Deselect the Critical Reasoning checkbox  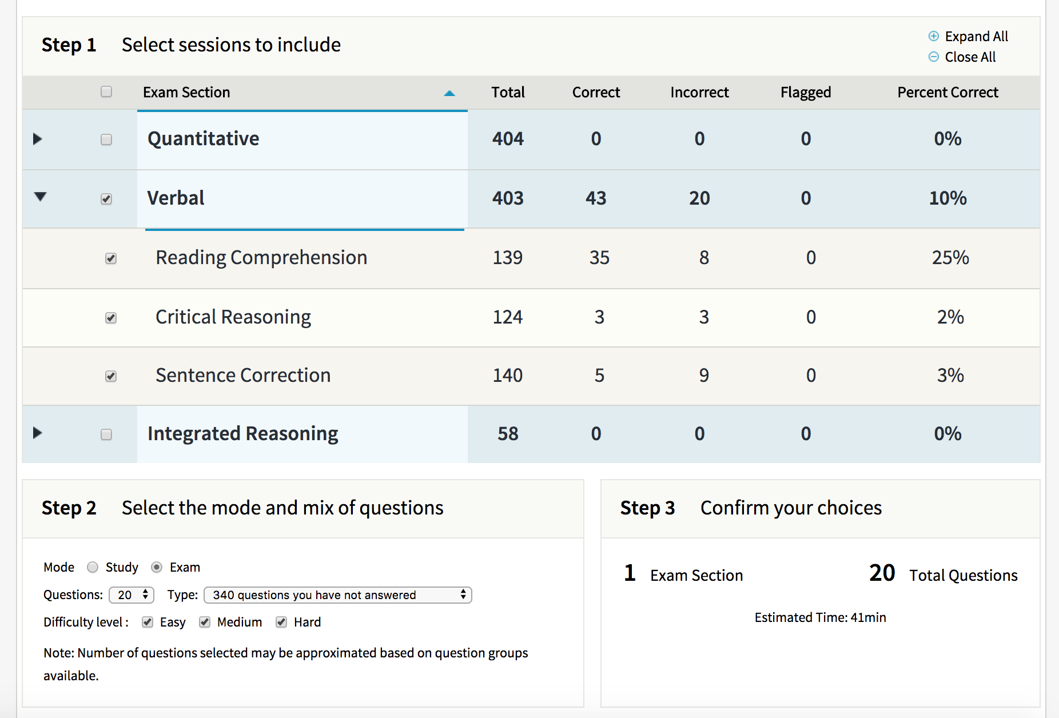[111, 318]
